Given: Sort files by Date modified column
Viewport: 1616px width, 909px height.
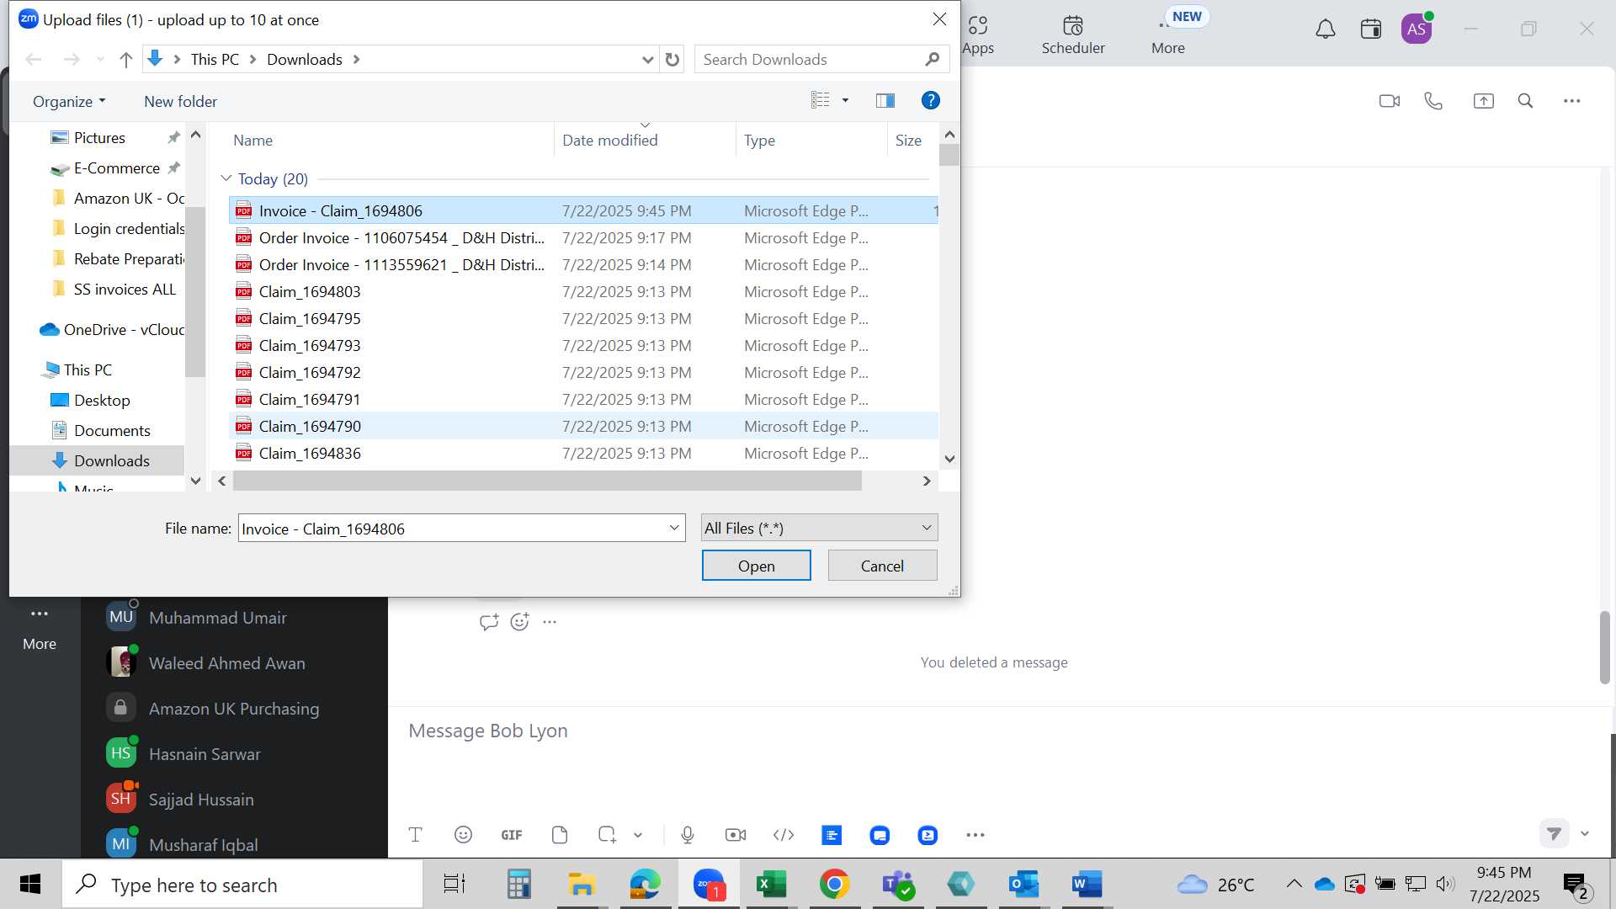Looking at the screenshot, I should [x=610, y=141].
